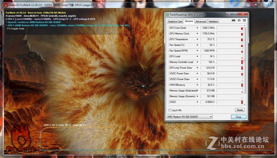Open the VDDC Power Draw dropdown
Viewport: 277px width, 158px height.
coord(197,73)
